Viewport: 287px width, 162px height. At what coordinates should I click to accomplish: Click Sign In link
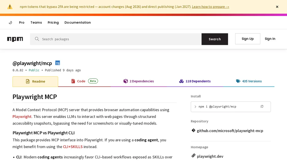[x=270, y=39]
